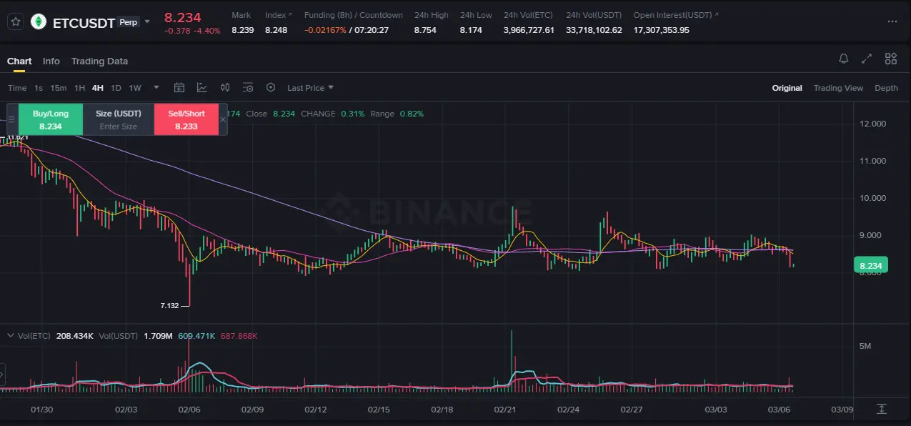The image size is (911, 426).
Task: Click the 5M volume axis label
Action: 865,346
